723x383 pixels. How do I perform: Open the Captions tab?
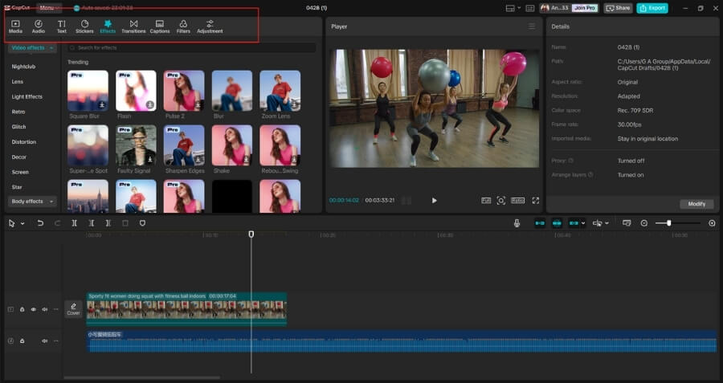pos(160,26)
